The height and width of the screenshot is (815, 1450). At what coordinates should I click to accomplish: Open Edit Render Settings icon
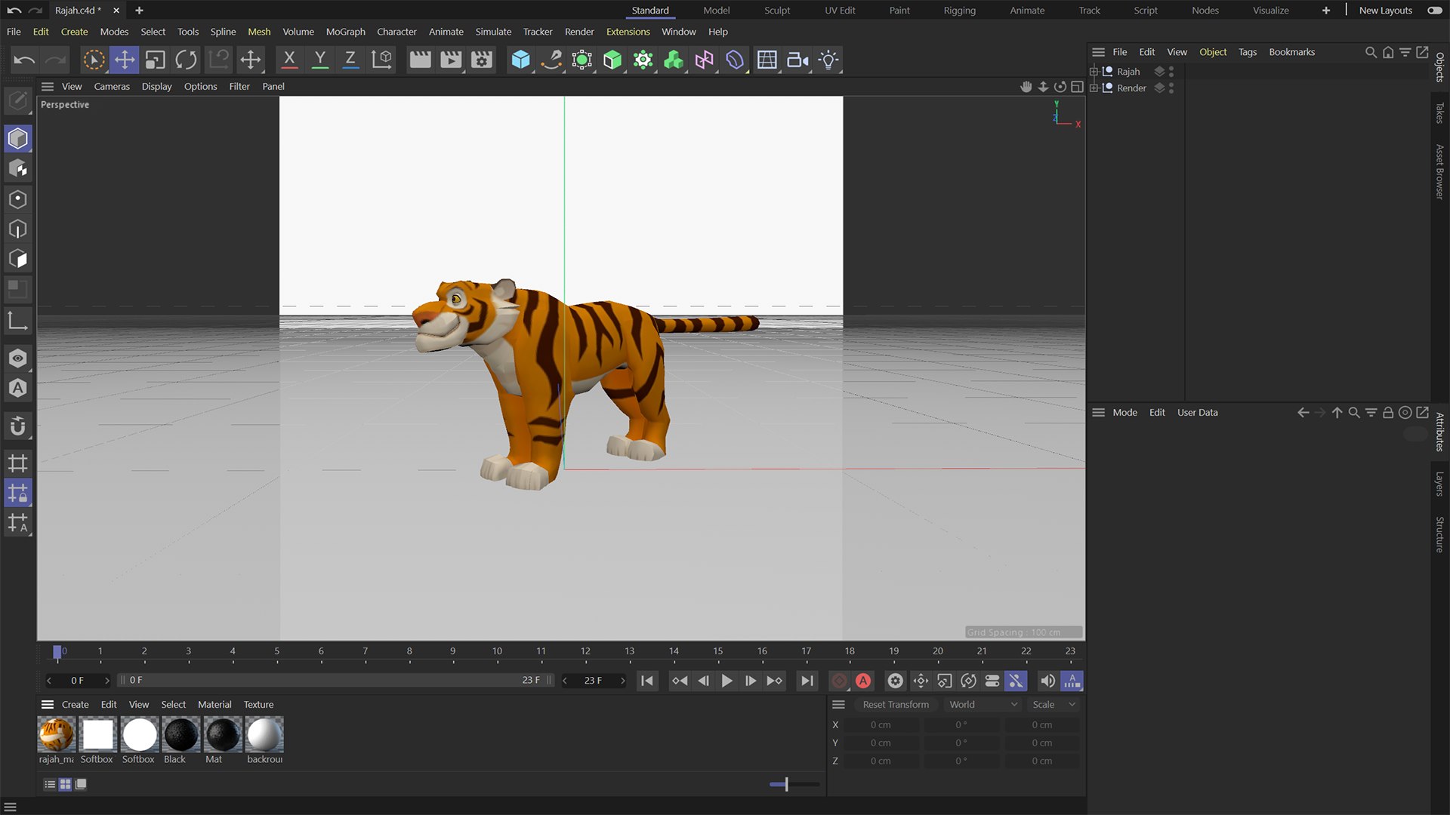tap(481, 60)
